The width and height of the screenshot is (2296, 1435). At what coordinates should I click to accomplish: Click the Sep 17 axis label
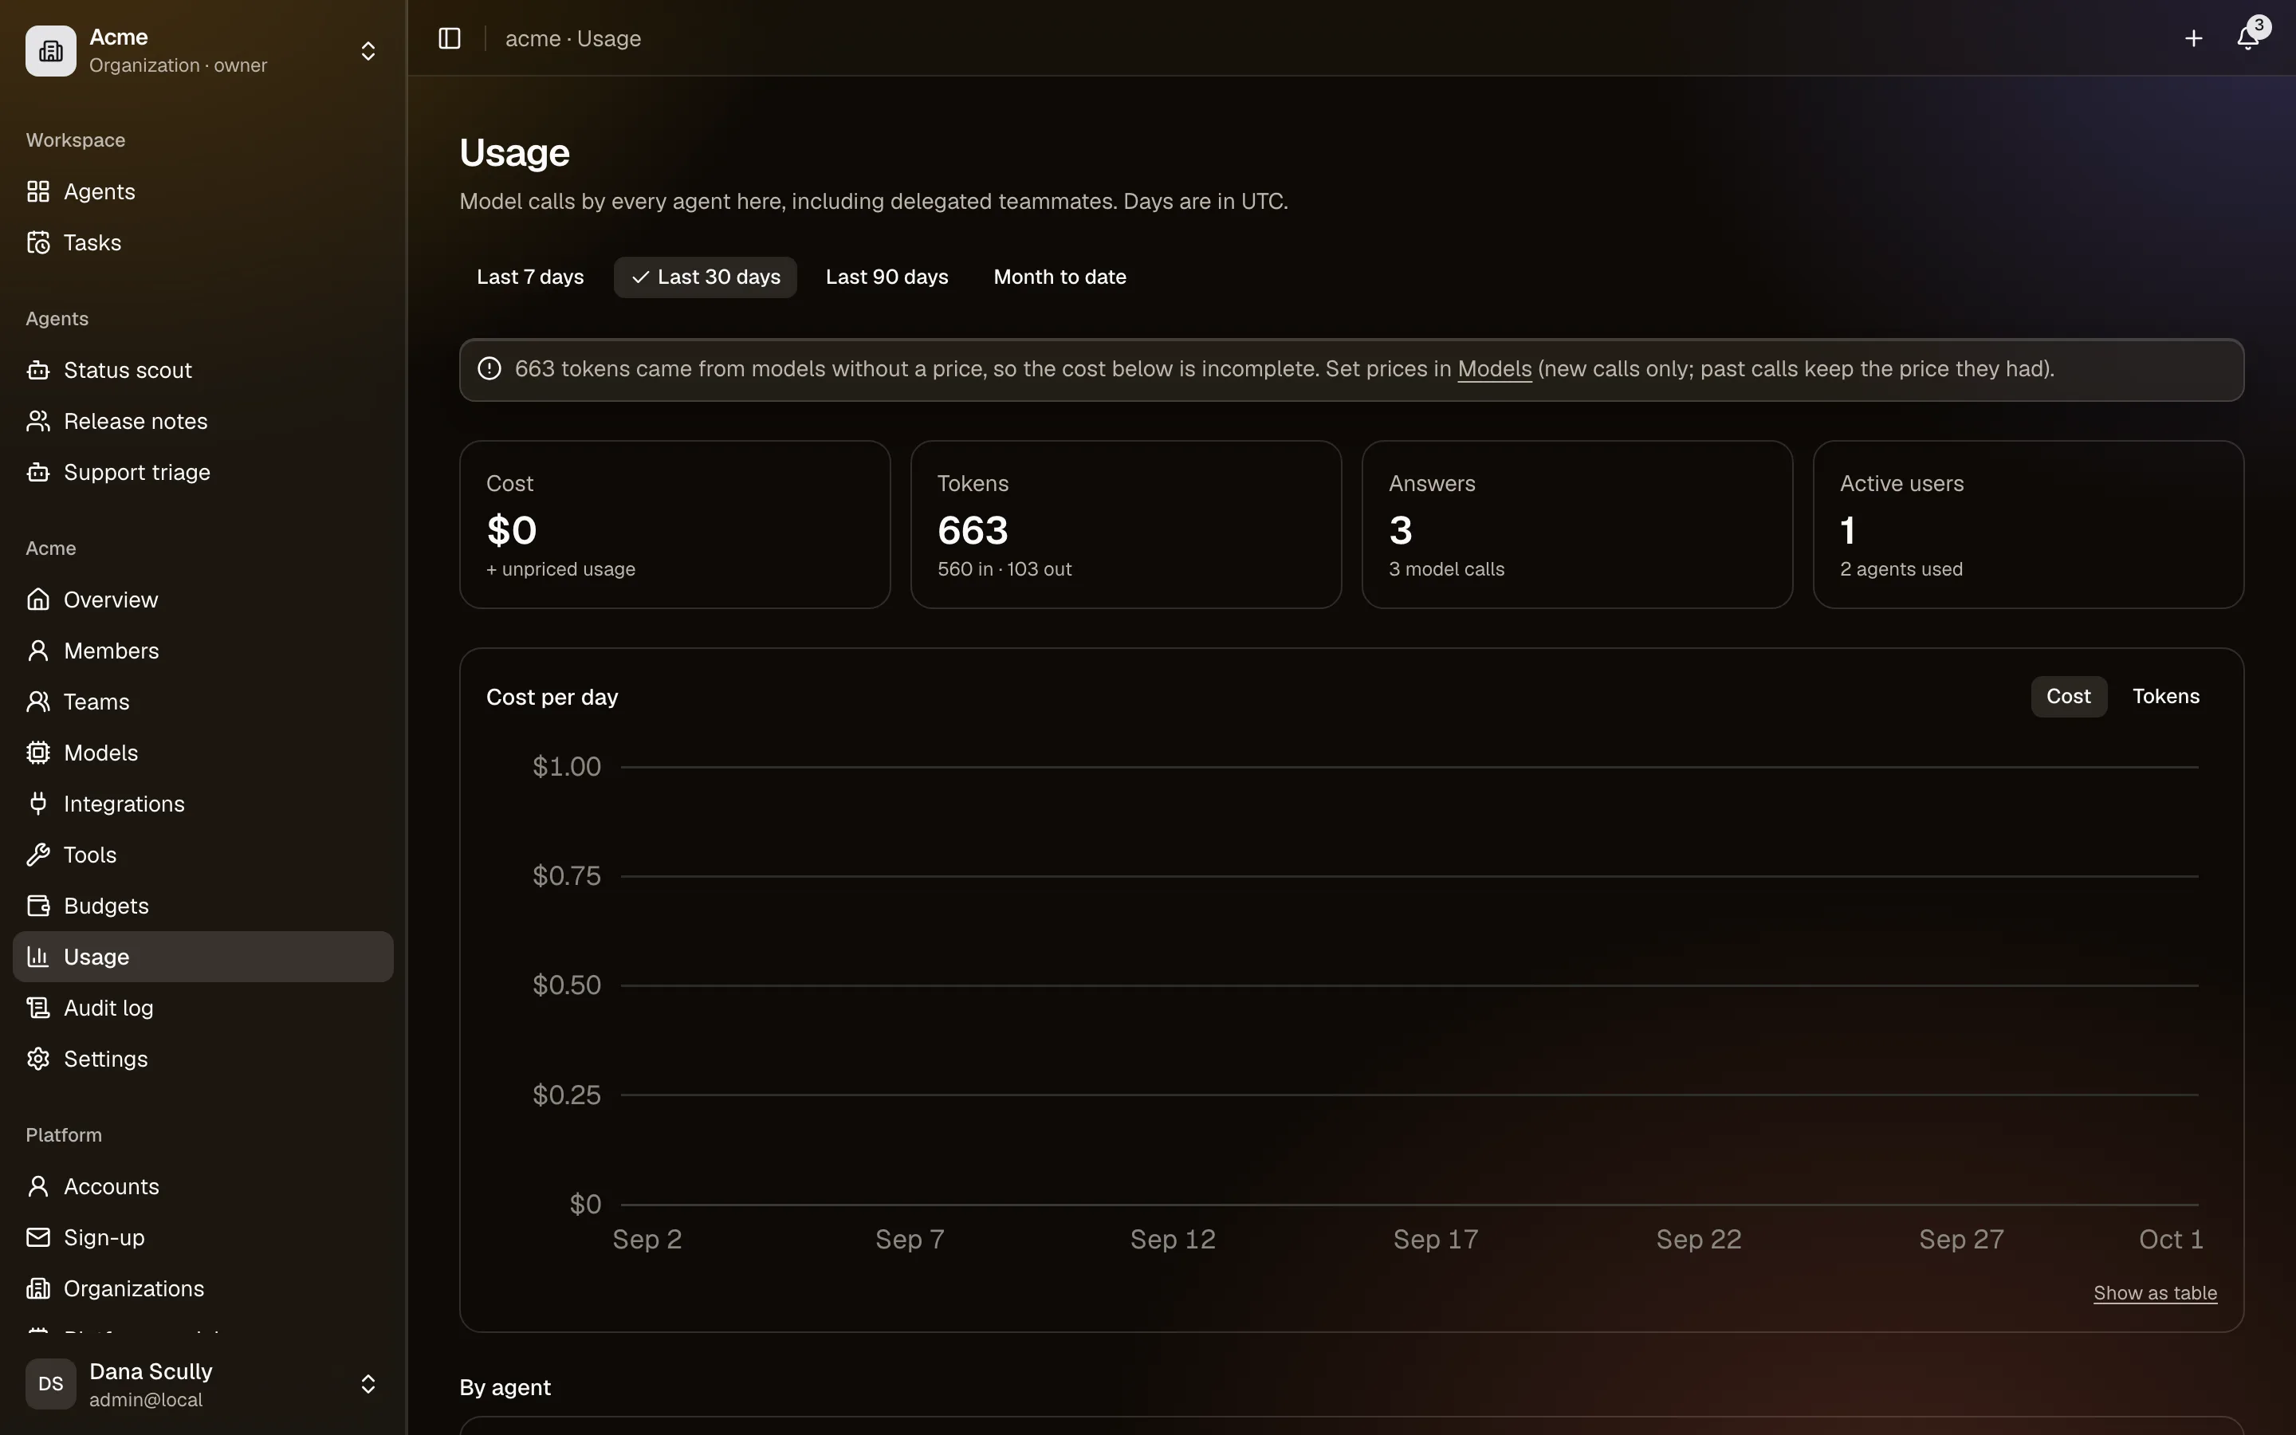click(x=1436, y=1240)
